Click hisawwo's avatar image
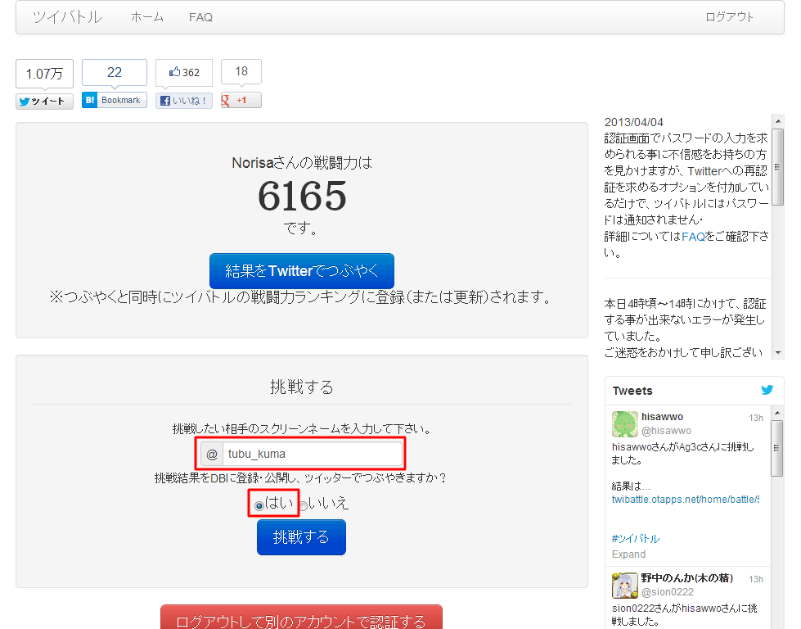The image size is (801, 629). pos(625,424)
